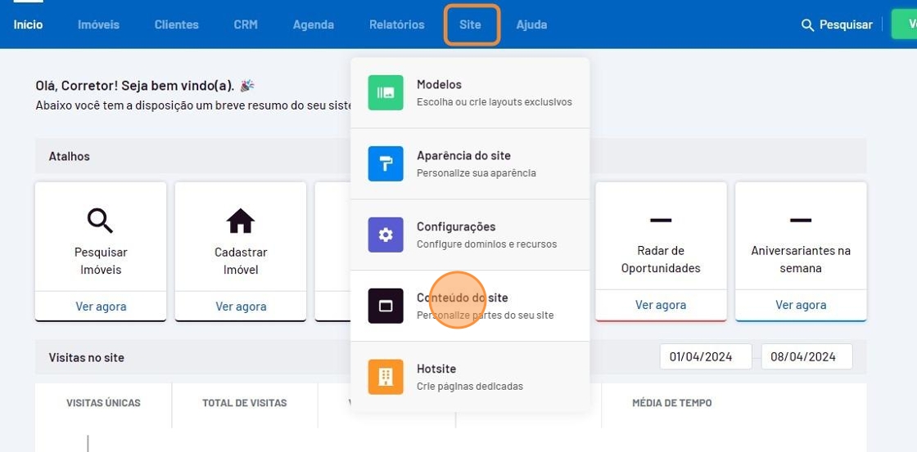This screenshot has width=917, height=452.
Task: Click Ver agora under Pesquisar Imóveis
Action: (x=101, y=307)
